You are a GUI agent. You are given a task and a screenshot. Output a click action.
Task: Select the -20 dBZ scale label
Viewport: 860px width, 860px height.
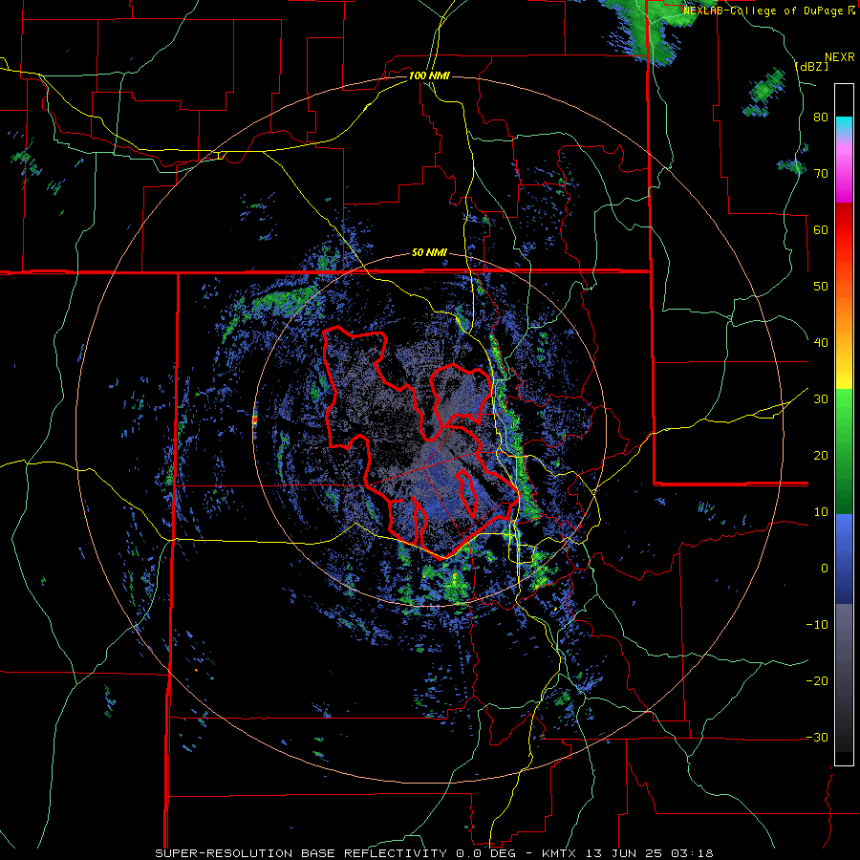(817, 681)
